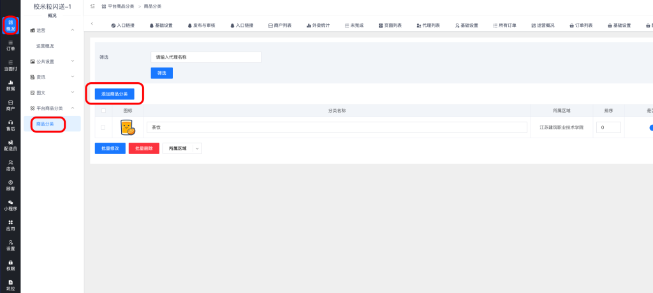Viewport: 653px width, 293px height.
Task: Open 配送员 delivery staff section
Action: click(10, 145)
